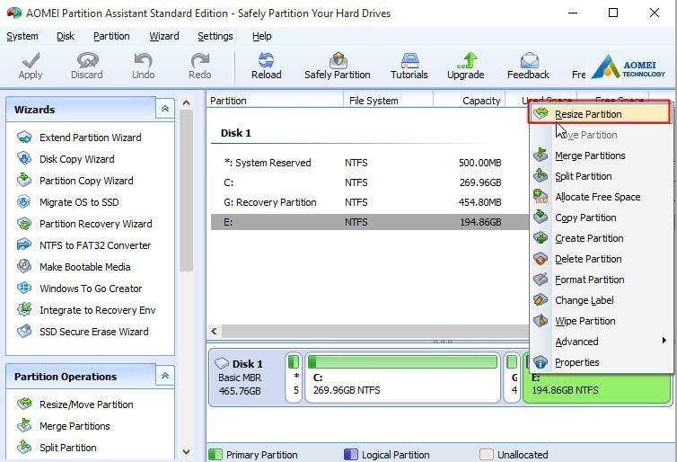Launch Extend Partition Wizard

click(x=91, y=138)
